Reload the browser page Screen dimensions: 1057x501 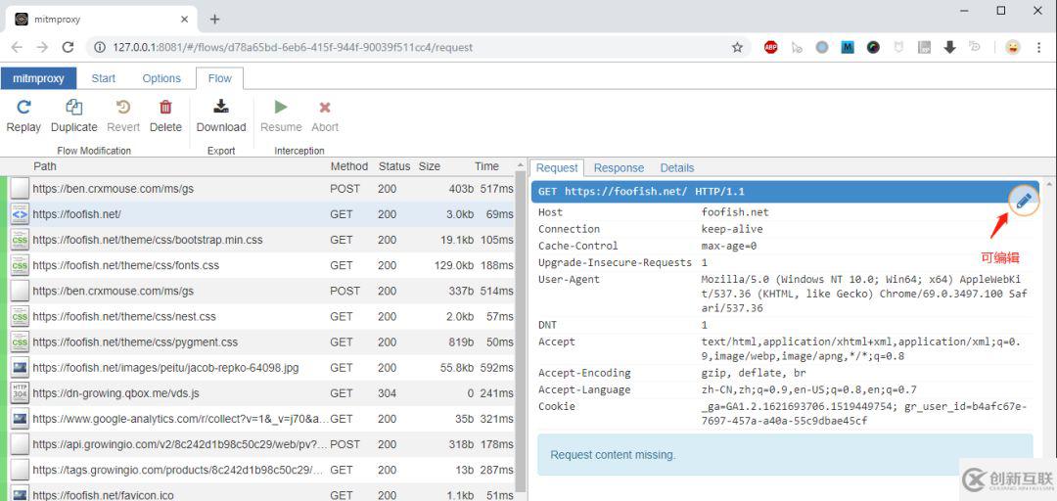click(x=68, y=47)
